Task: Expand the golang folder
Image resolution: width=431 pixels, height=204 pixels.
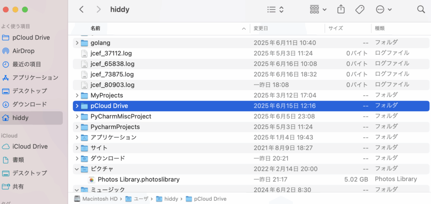Action: 77,43
